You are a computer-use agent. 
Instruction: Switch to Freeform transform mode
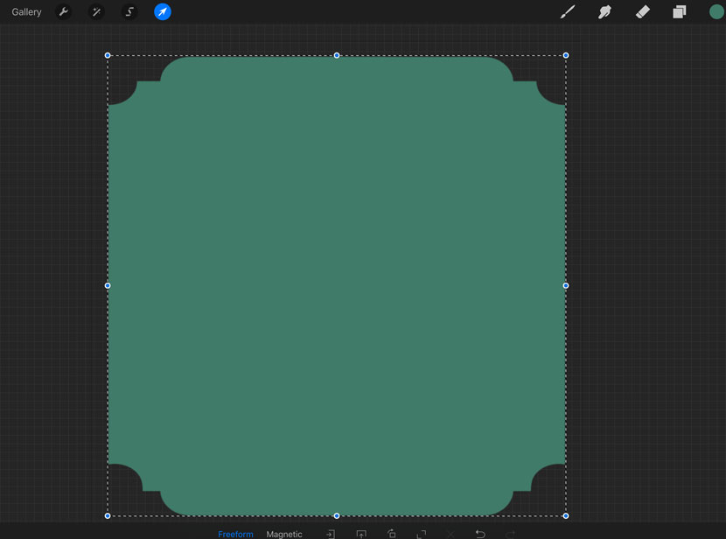click(x=235, y=534)
